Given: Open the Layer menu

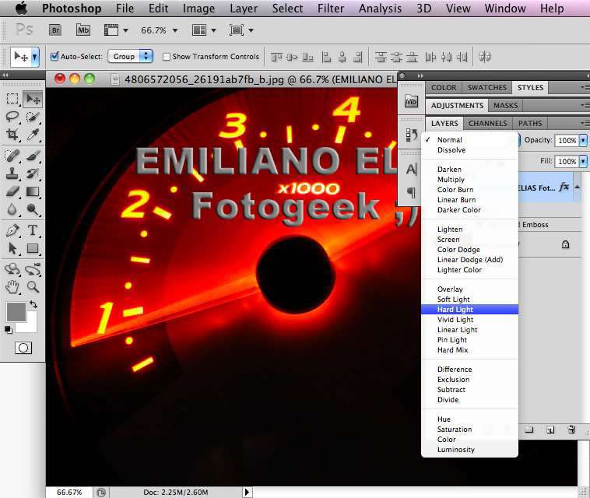Looking at the screenshot, I should [x=244, y=9].
